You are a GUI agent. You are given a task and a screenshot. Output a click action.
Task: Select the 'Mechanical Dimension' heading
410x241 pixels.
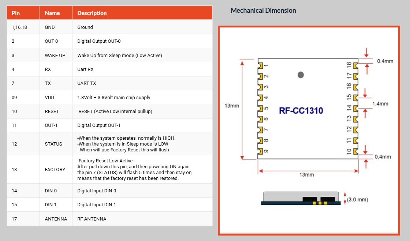pos(263,11)
